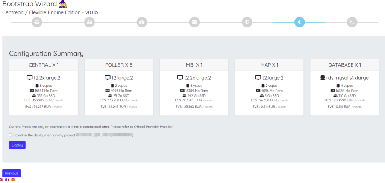Screen dimensions: 385x183
Task: Click CPU icon beside 4 vcpus
Action: click(338, 86)
